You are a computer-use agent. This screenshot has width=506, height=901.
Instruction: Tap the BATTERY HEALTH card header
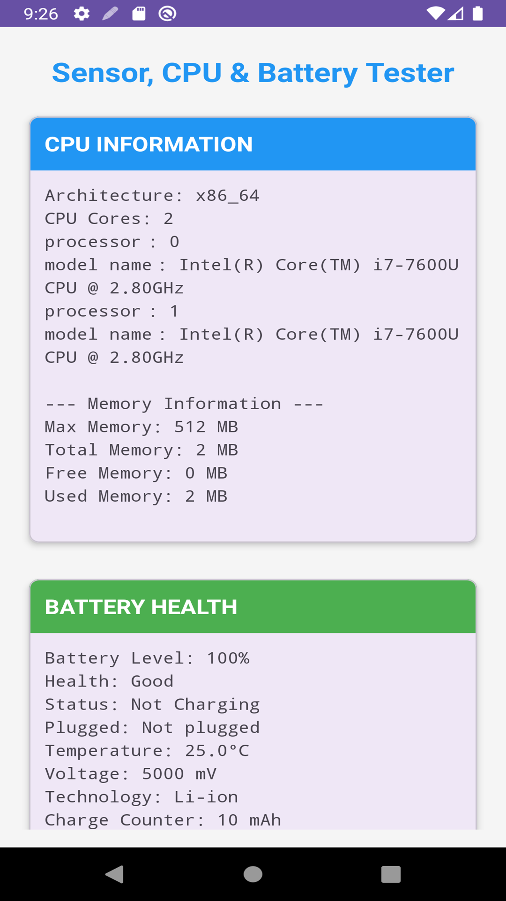(253, 607)
